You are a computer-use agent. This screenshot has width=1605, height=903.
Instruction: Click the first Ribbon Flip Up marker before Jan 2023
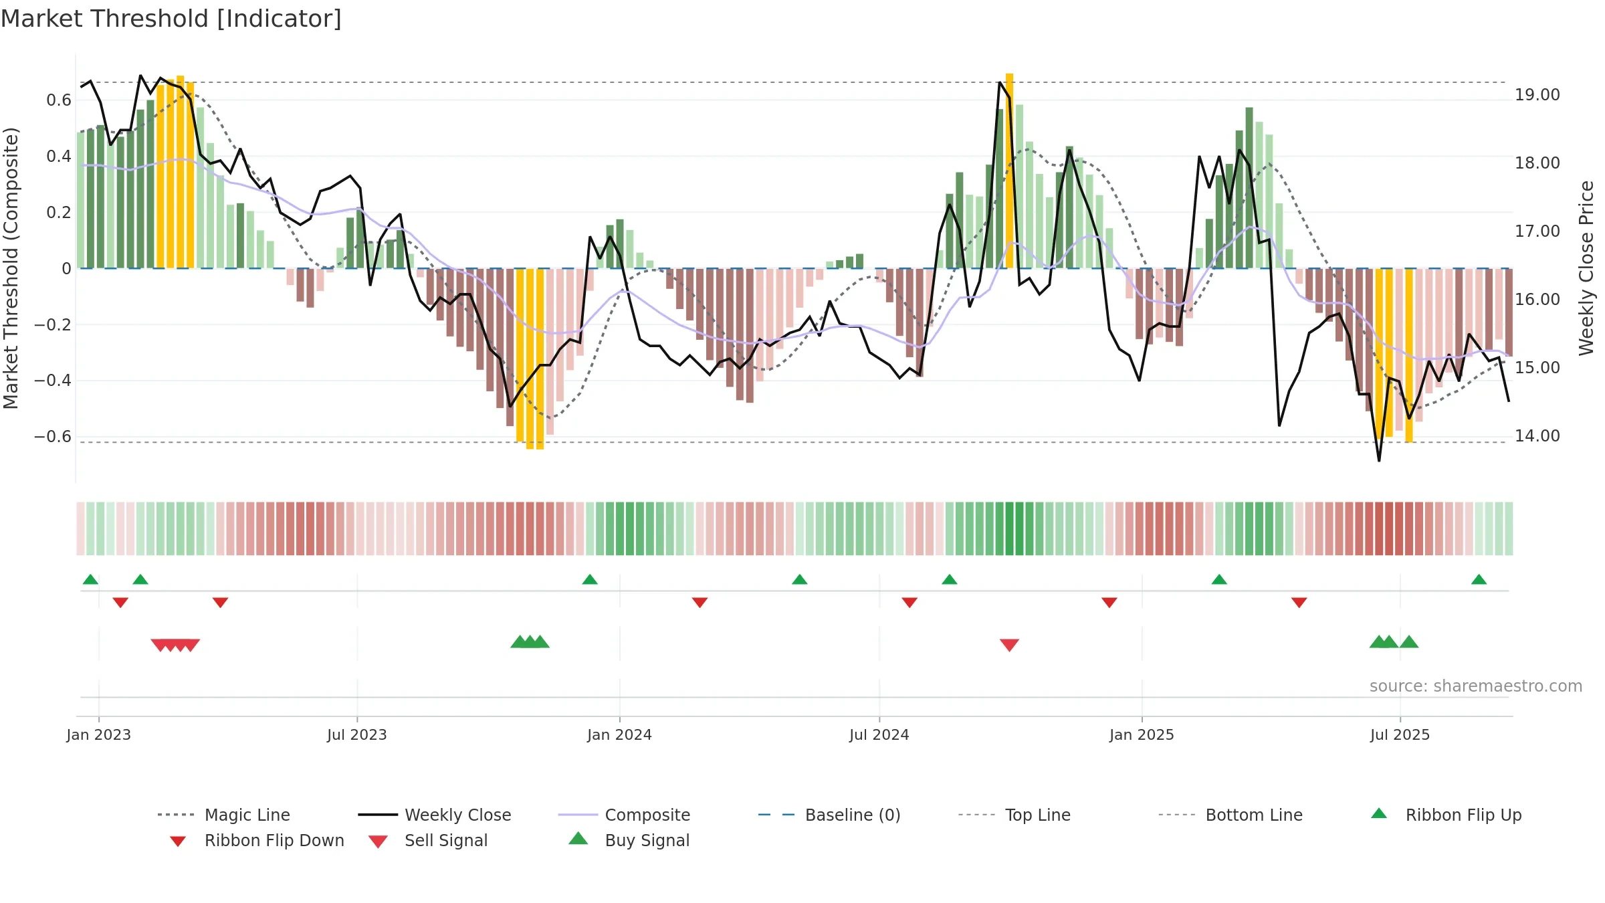pos(90,579)
